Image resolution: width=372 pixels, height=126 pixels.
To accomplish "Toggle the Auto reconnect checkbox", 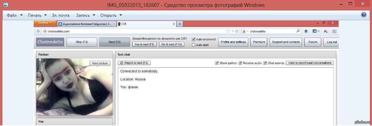I will (x=193, y=39).
